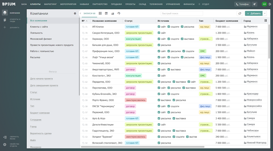Toggle рассылка checkbox for Чикенклаб, ООО
Viewport: 273px width, 151px height.
coord(159,63)
